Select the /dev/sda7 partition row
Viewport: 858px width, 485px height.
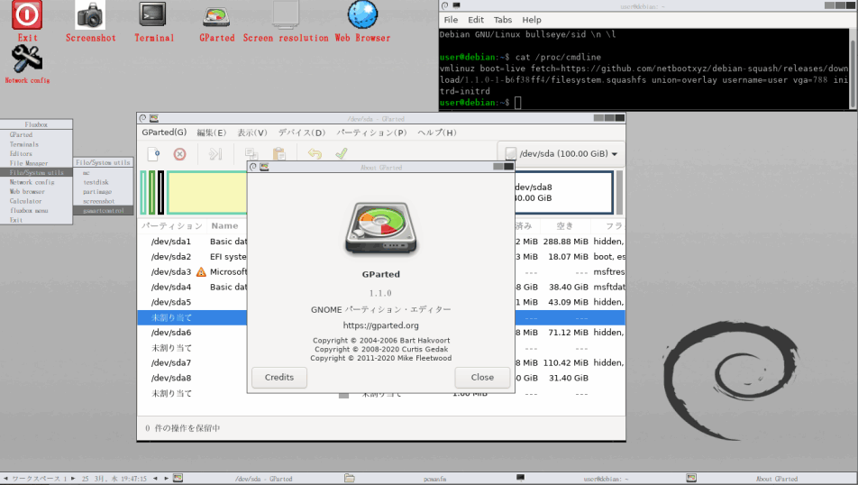coord(381,362)
